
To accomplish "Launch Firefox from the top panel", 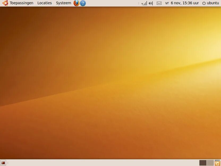I will click(x=76, y=3).
